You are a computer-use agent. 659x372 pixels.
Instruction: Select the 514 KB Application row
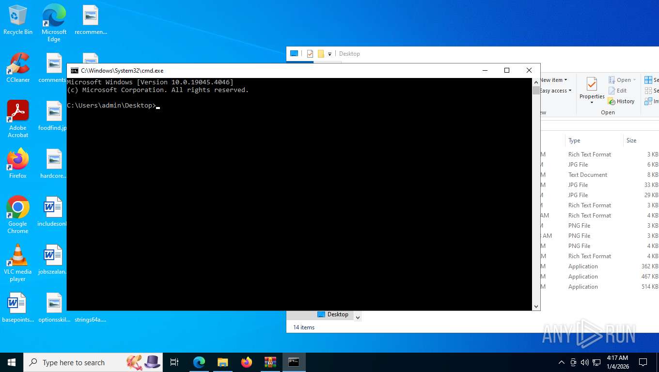click(x=600, y=287)
